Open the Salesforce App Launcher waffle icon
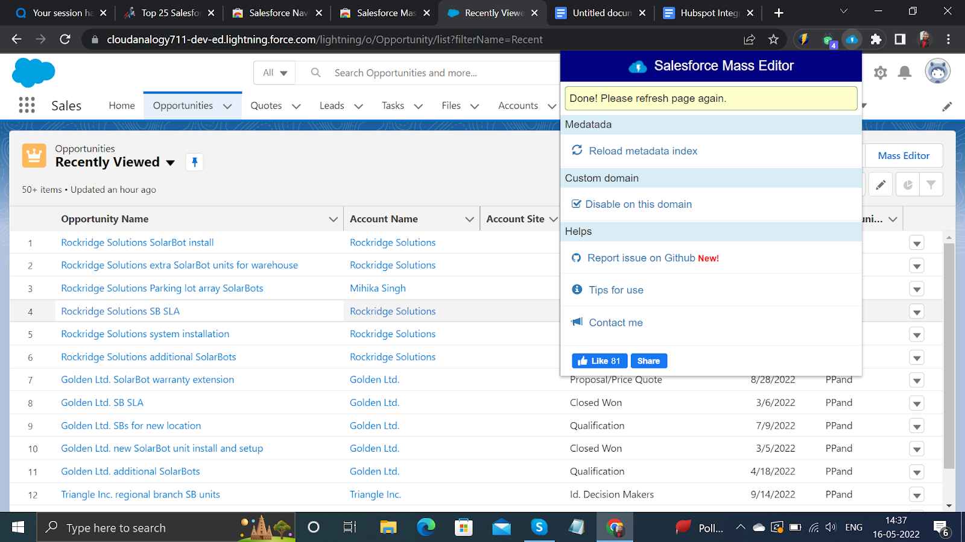The image size is (965, 542). coord(26,105)
